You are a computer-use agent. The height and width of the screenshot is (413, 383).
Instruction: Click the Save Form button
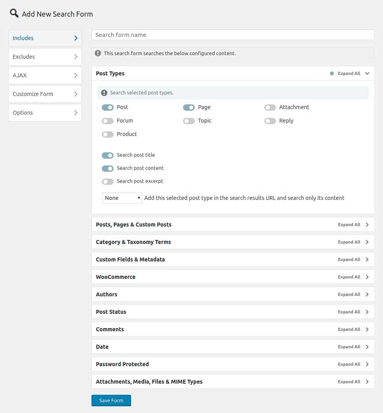(x=111, y=401)
